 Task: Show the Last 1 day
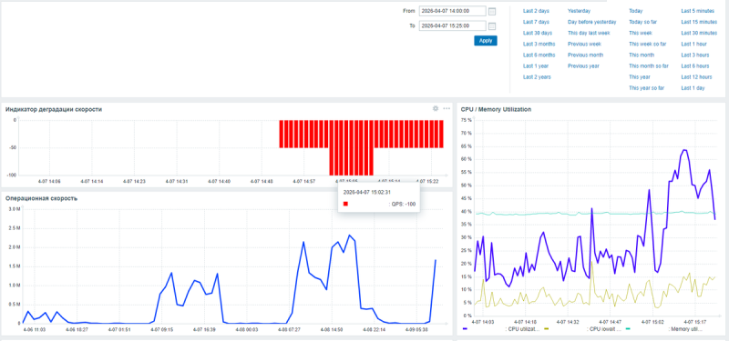click(693, 87)
